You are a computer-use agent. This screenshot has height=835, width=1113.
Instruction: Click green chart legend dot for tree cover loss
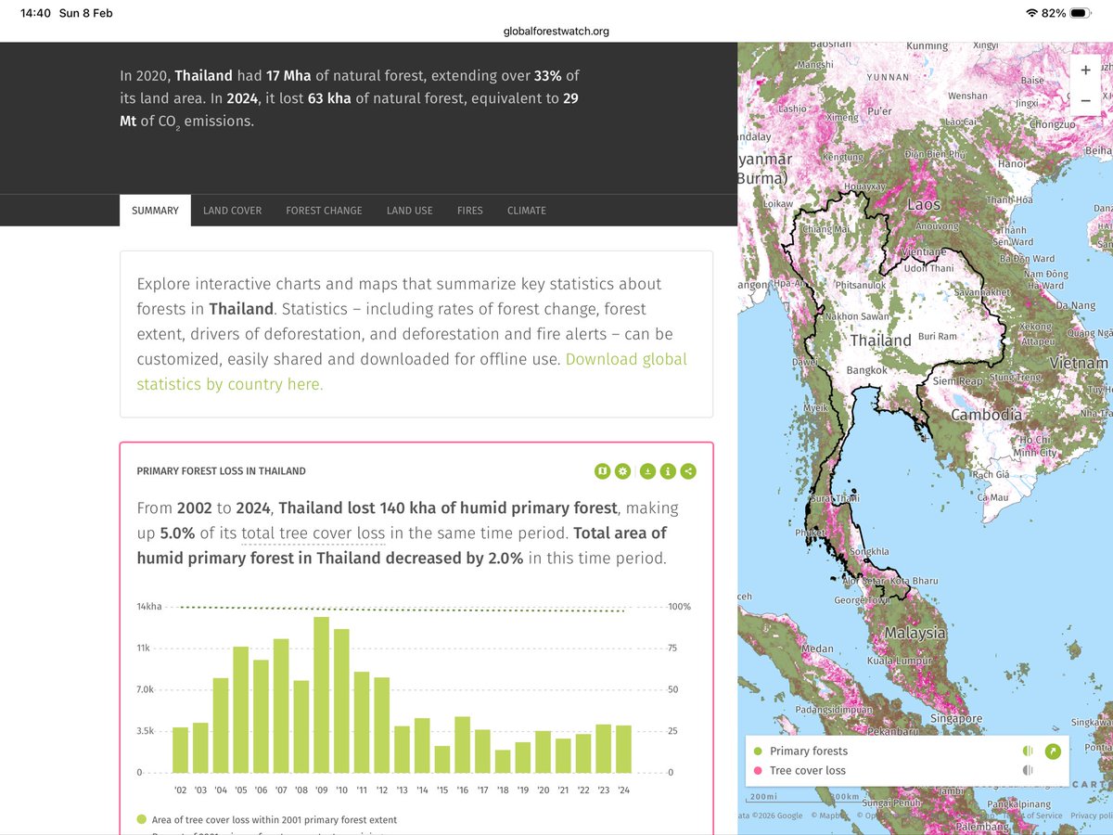(x=142, y=819)
